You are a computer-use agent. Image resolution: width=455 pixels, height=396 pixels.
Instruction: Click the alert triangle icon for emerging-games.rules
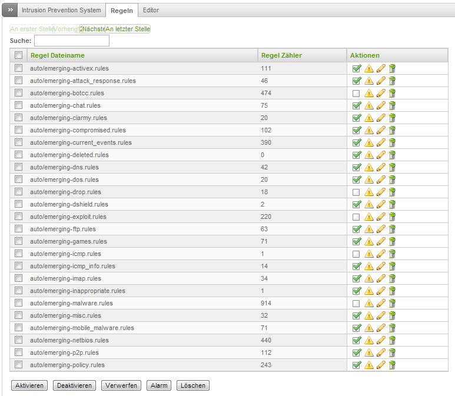(369, 241)
